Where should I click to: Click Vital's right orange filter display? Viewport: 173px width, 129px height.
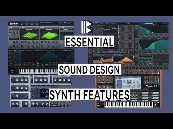123,59
